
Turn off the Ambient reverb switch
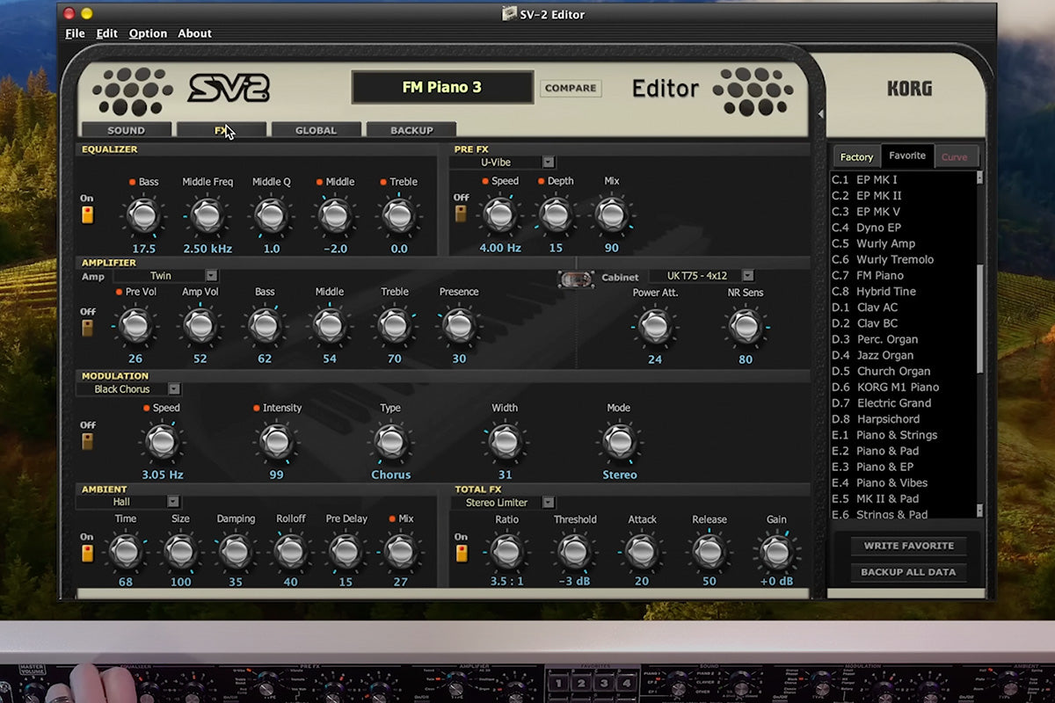[87, 553]
